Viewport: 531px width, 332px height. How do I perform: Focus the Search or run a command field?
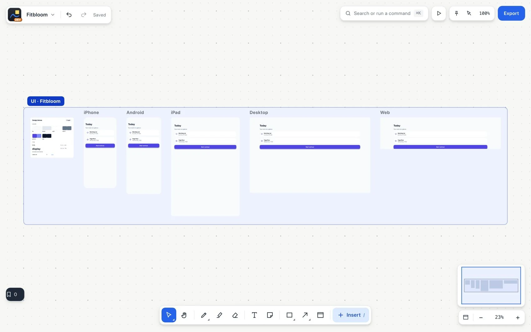(384, 13)
